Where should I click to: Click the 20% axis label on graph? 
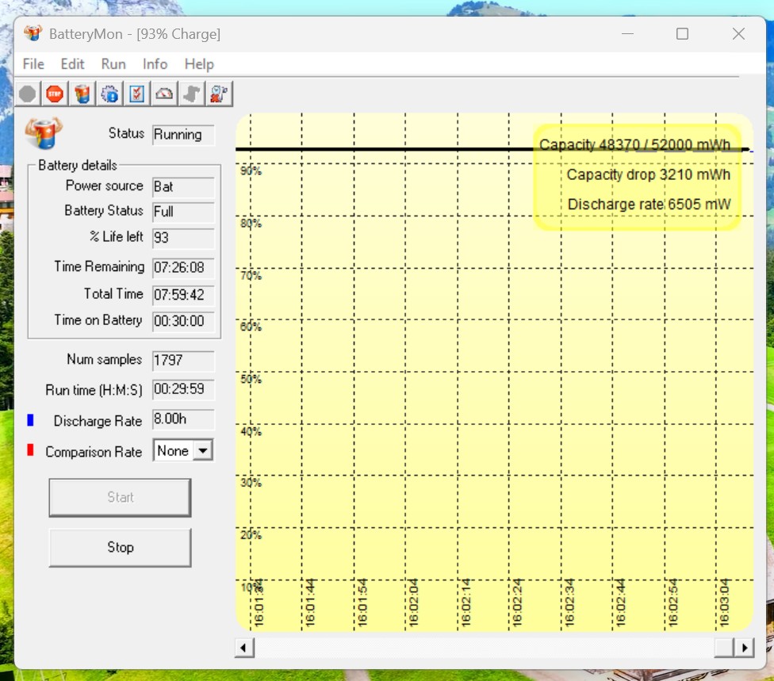click(x=251, y=535)
